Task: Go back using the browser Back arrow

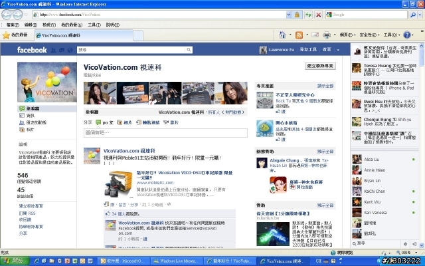Action: click(x=7, y=15)
